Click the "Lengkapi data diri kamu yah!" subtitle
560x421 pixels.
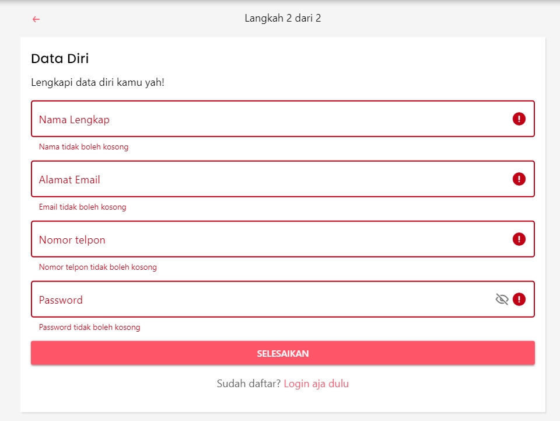tap(97, 82)
